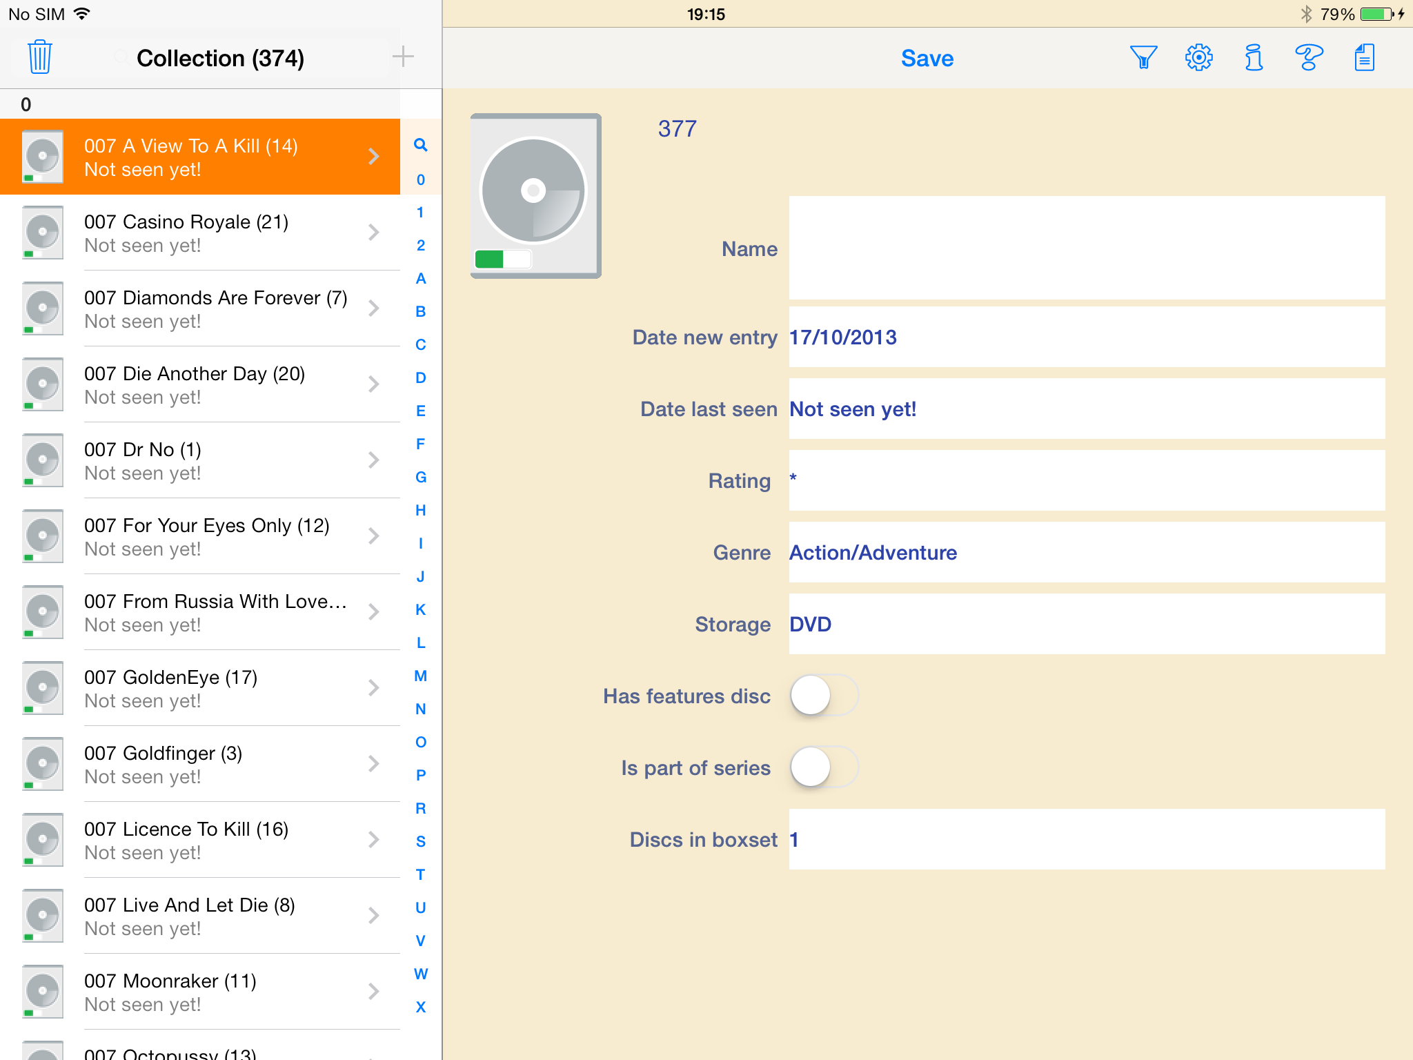Expand 007 Dr No entry arrow
The image size is (1413, 1060).
click(373, 460)
